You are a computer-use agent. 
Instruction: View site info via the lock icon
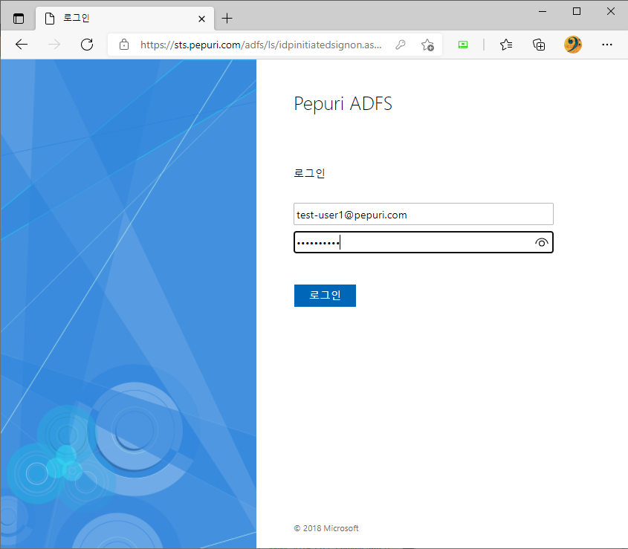pyautogui.click(x=124, y=45)
